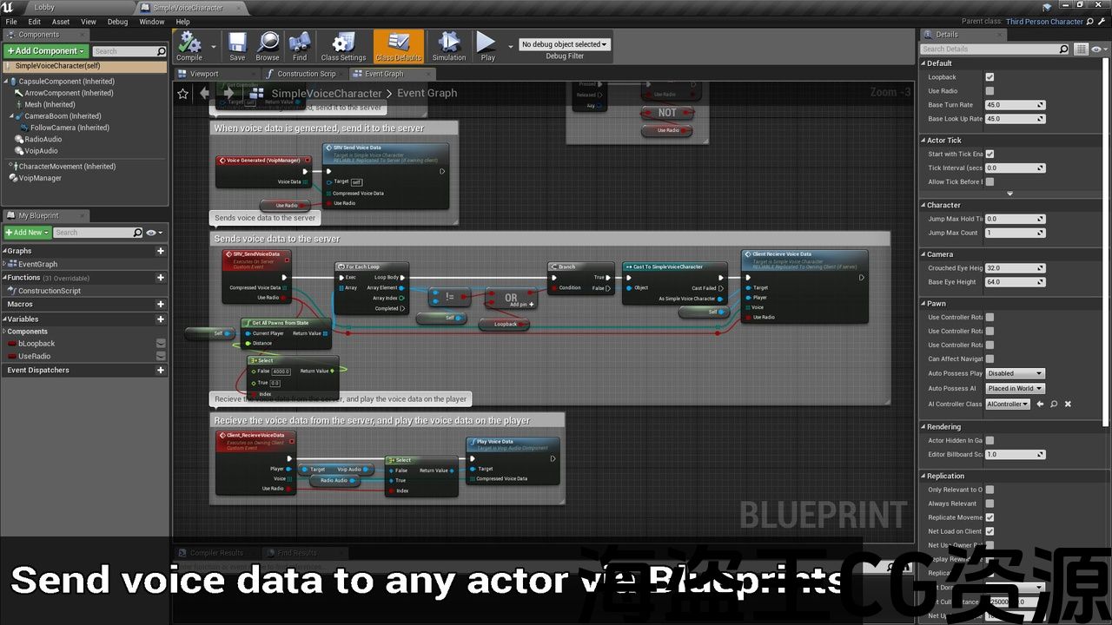Viewport: 1112px width, 625px height.
Task: Toggle the Loopback checkbox
Action: tap(990, 77)
